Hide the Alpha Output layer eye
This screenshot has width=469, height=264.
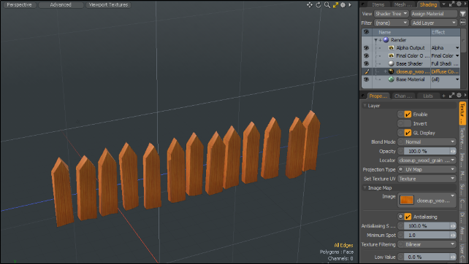[366, 48]
